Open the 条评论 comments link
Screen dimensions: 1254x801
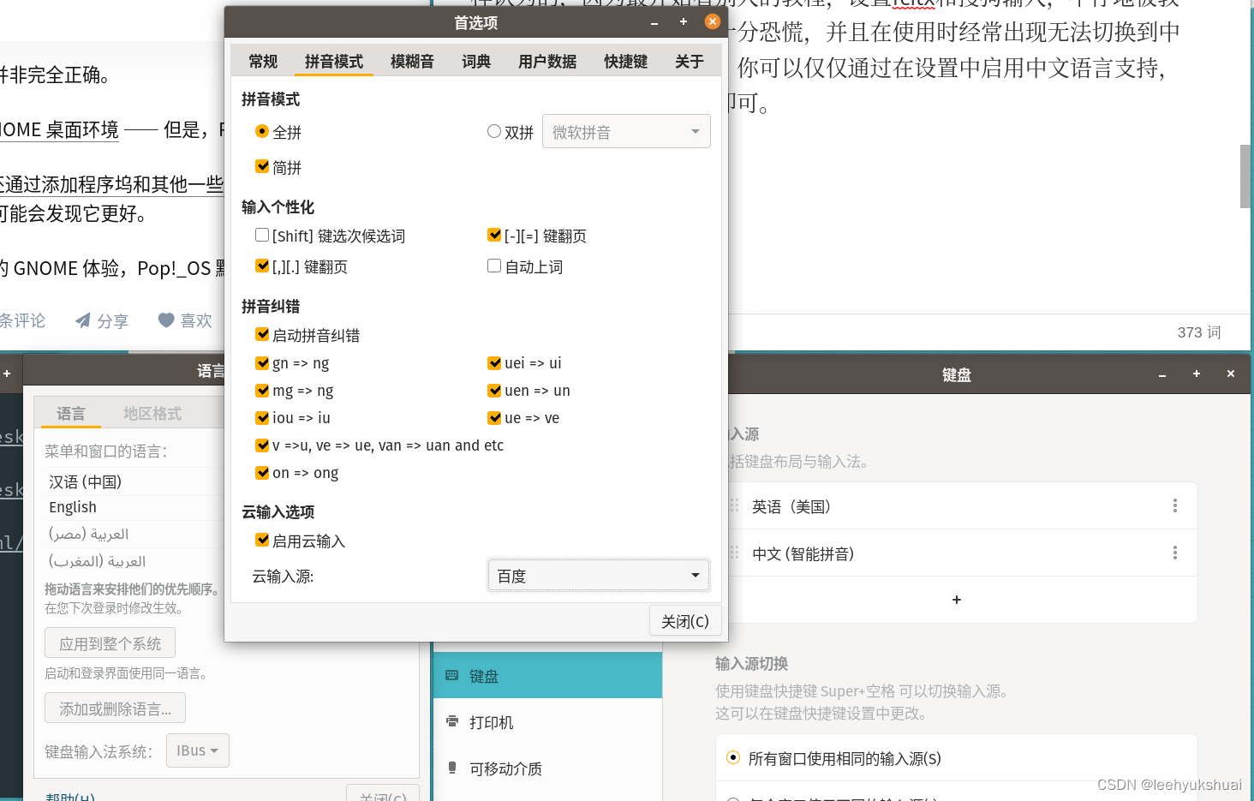(x=21, y=320)
